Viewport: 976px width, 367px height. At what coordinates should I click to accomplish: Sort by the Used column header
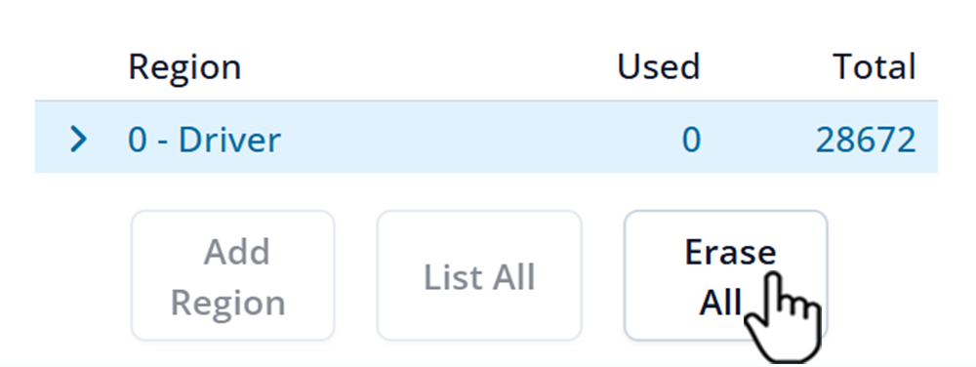[x=659, y=66]
